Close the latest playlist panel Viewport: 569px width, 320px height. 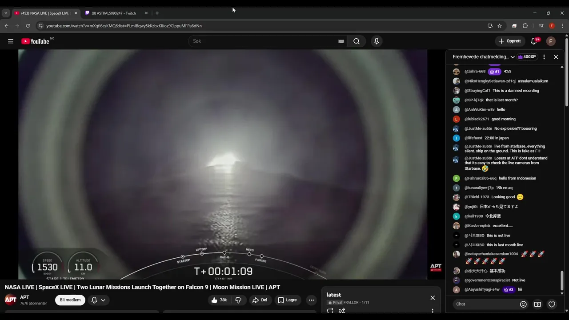point(433,298)
